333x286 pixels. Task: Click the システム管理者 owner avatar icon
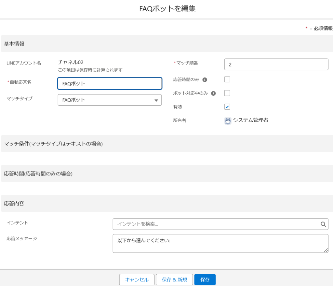click(x=228, y=121)
